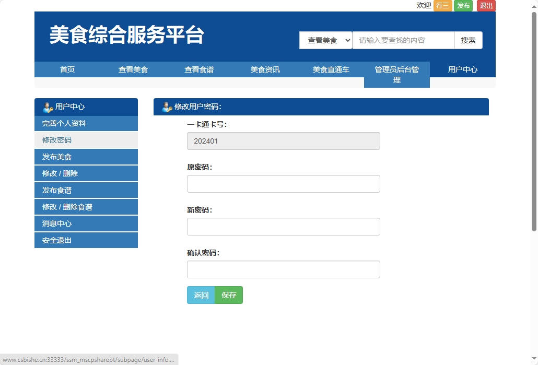Click the user icon beside 用户中心 sidebar header
538x365 pixels.
click(47, 107)
